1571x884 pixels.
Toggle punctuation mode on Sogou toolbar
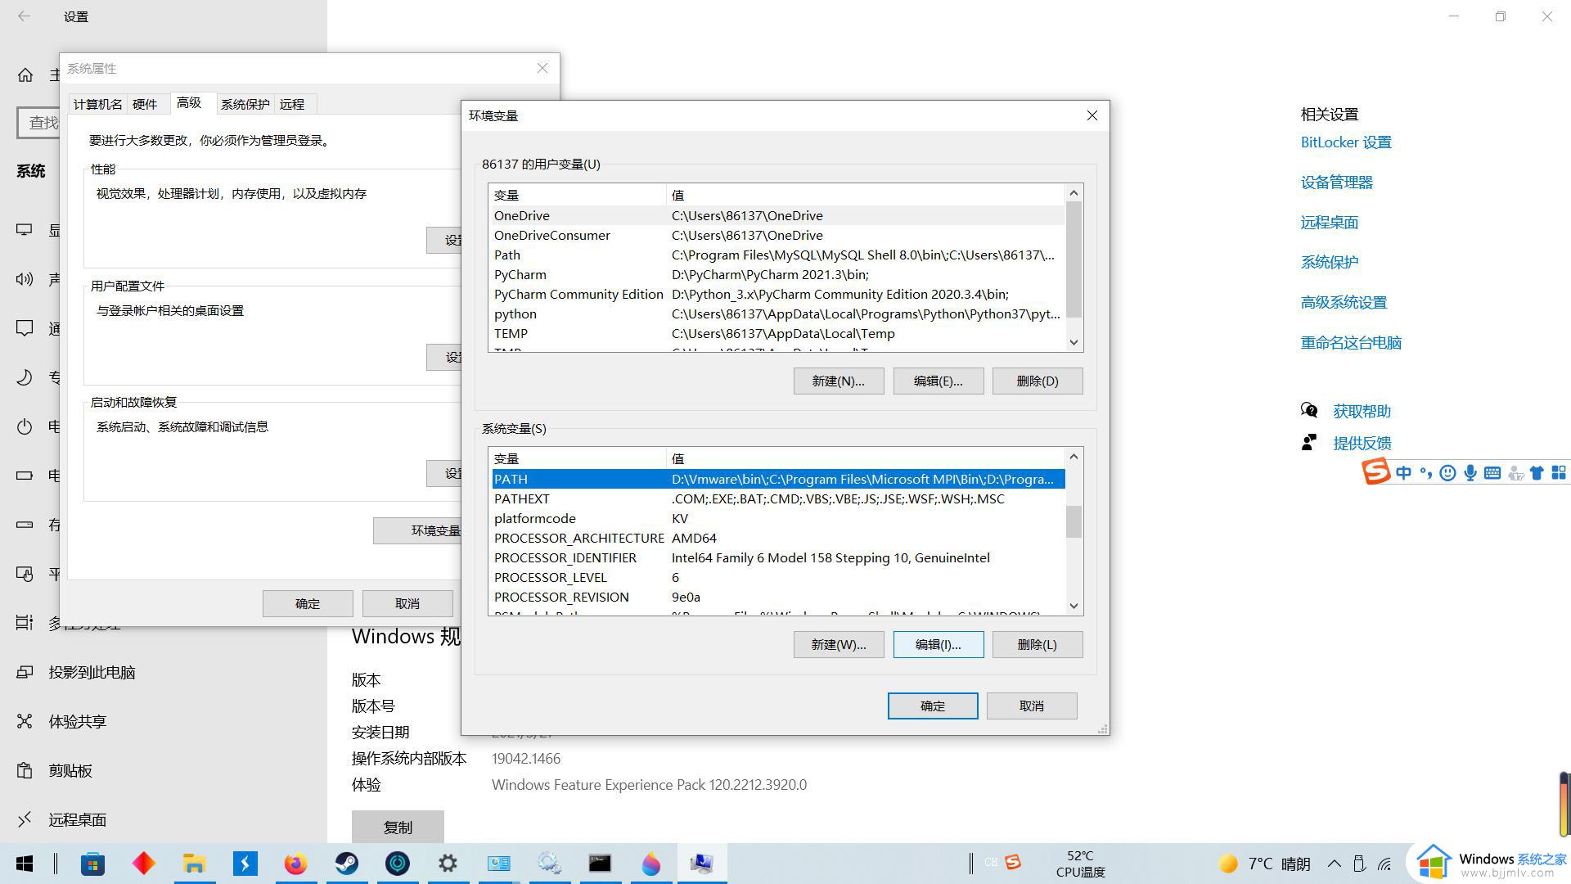(x=1426, y=473)
